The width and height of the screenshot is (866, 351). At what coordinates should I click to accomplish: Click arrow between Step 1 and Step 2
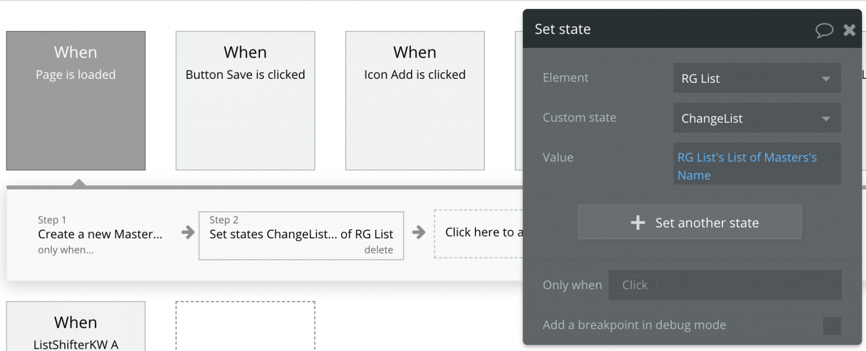(188, 233)
